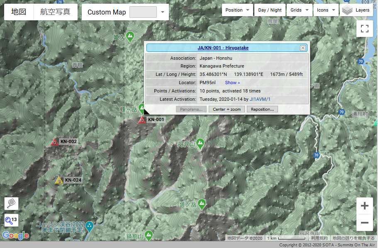Open the Layers panel
The width and height of the screenshot is (378, 248).
356,10
